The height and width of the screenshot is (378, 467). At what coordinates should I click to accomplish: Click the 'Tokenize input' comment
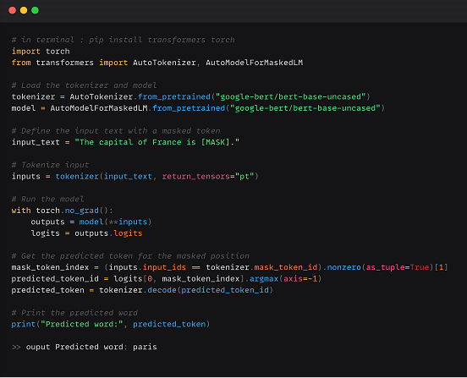click(x=50, y=165)
